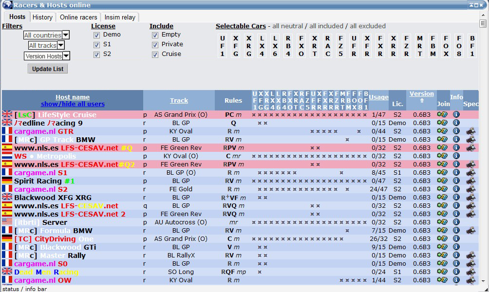Switch to the Hosts tab
The image size is (489, 292).
pyautogui.click(x=17, y=17)
